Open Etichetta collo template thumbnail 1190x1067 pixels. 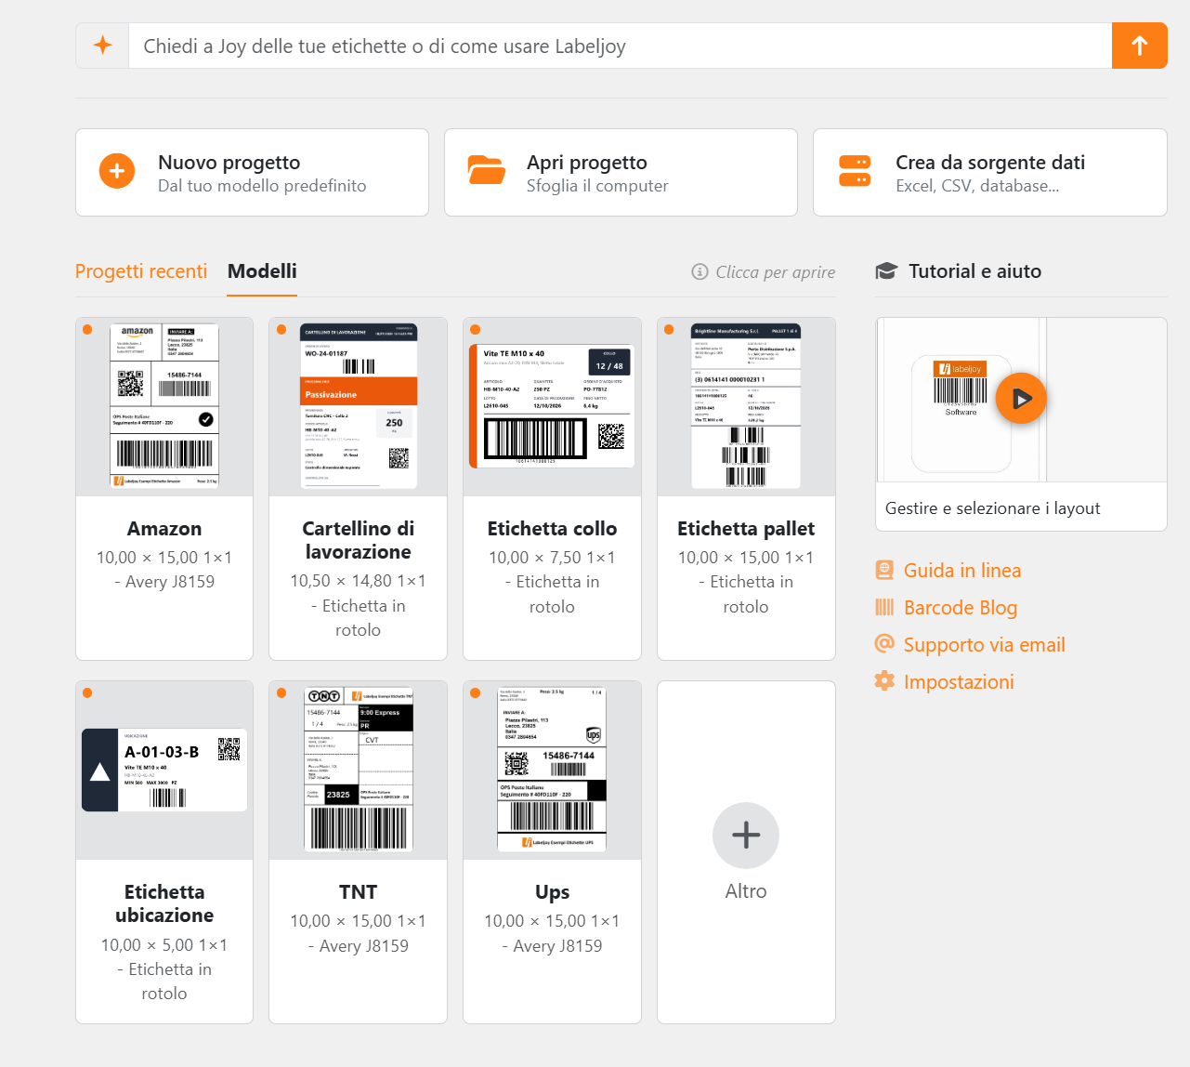pyautogui.click(x=552, y=406)
